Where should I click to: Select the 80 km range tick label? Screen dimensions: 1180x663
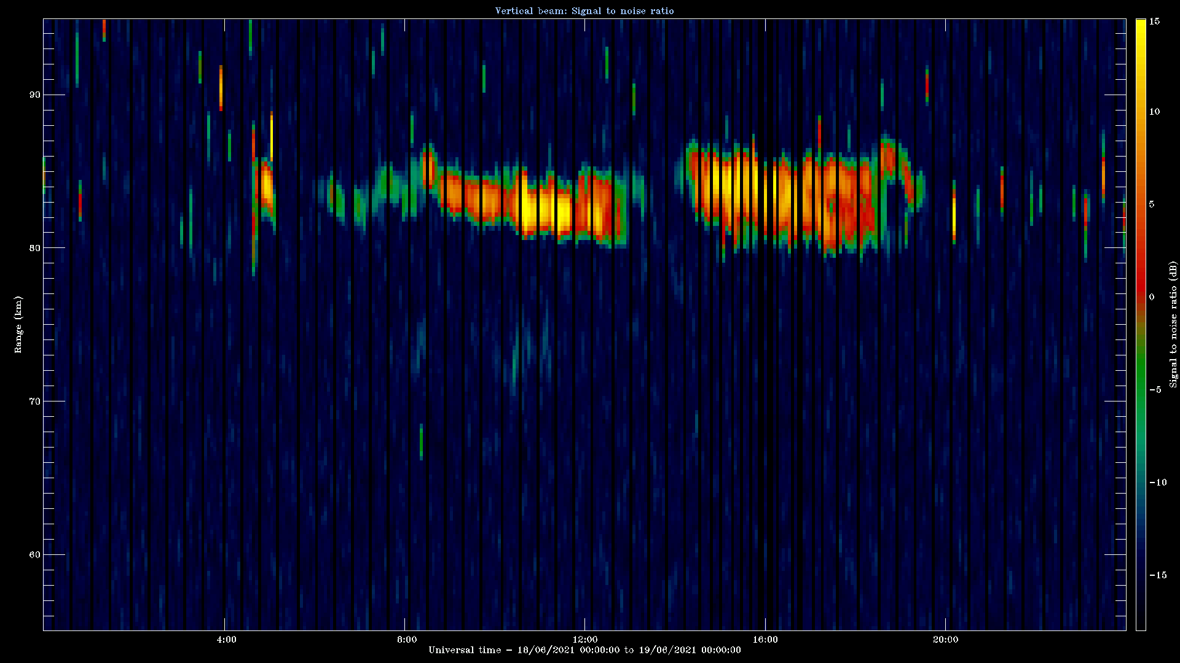click(34, 248)
